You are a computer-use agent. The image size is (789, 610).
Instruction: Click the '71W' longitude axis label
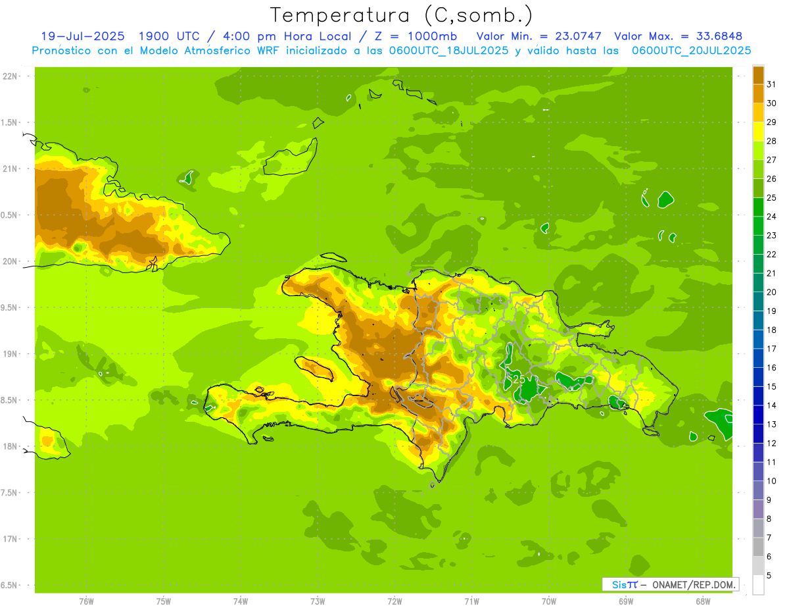point(471,601)
